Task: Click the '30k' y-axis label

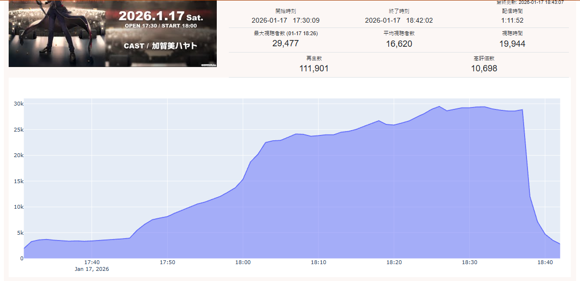Action: pos(18,104)
